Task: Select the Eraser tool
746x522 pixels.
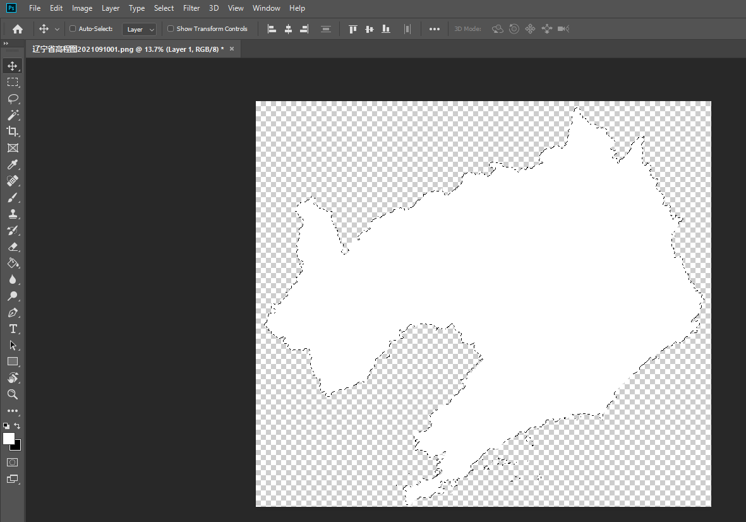Action: point(13,246)
